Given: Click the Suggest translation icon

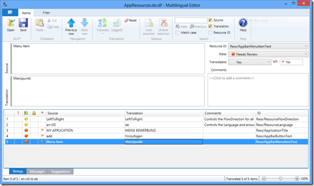Looking at the screenshot, I should tap(116, 22).
